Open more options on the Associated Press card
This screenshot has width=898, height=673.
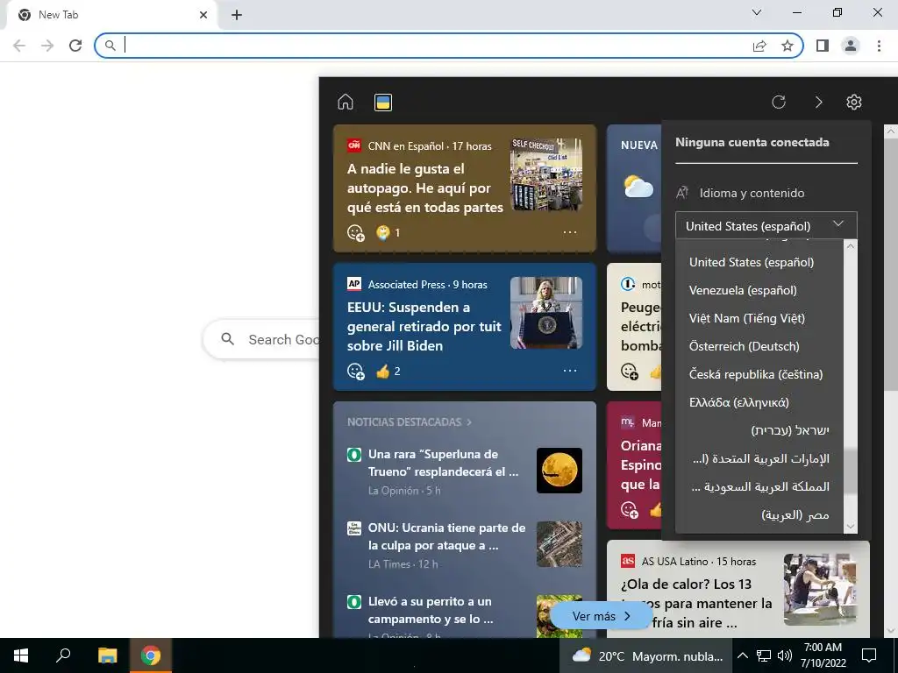(570, 371)
